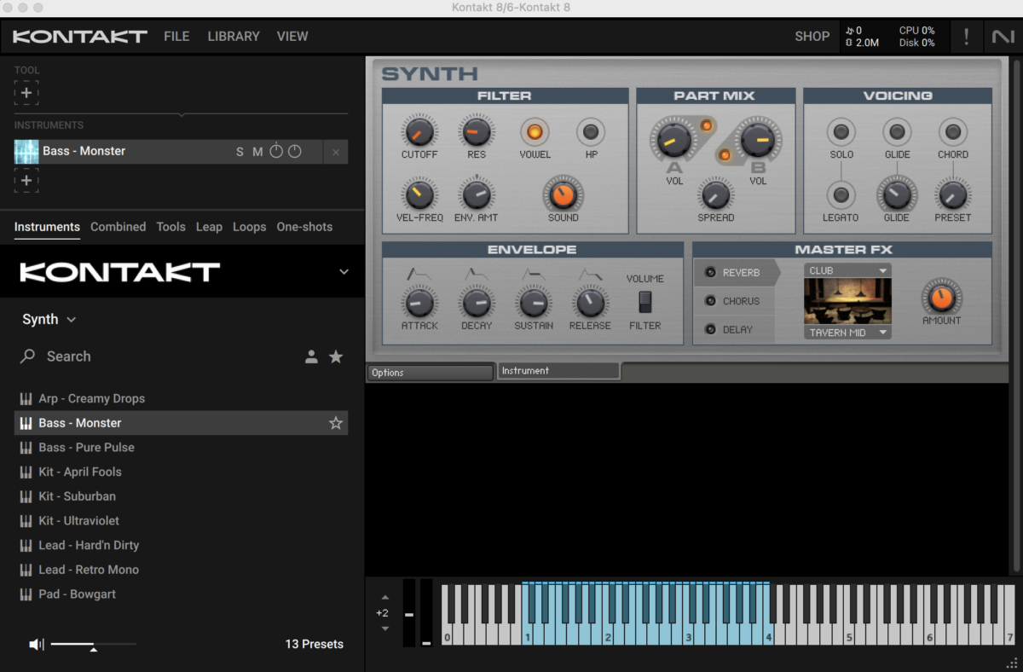1023x672 pixels.
Task: Click the Release envelope knob
Action: (x=589, y=303)
